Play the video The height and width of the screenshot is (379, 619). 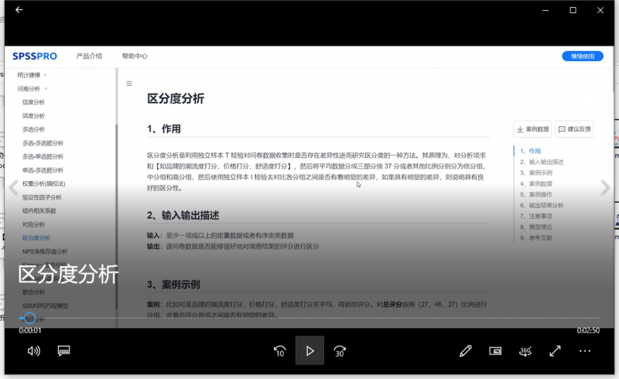(310, 350)
